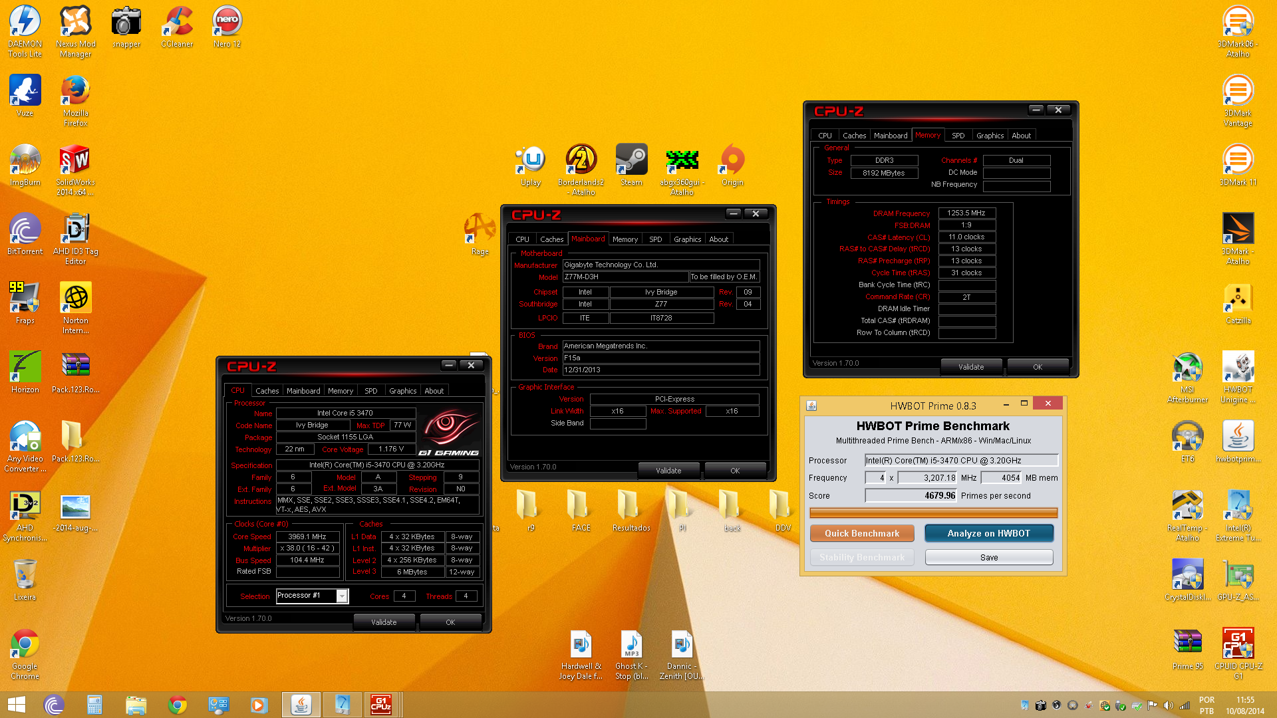Click the Core Speed value 3969.1 MHz
The height and width of the screenshot is (718, 1277).
(x=307, y=537)
